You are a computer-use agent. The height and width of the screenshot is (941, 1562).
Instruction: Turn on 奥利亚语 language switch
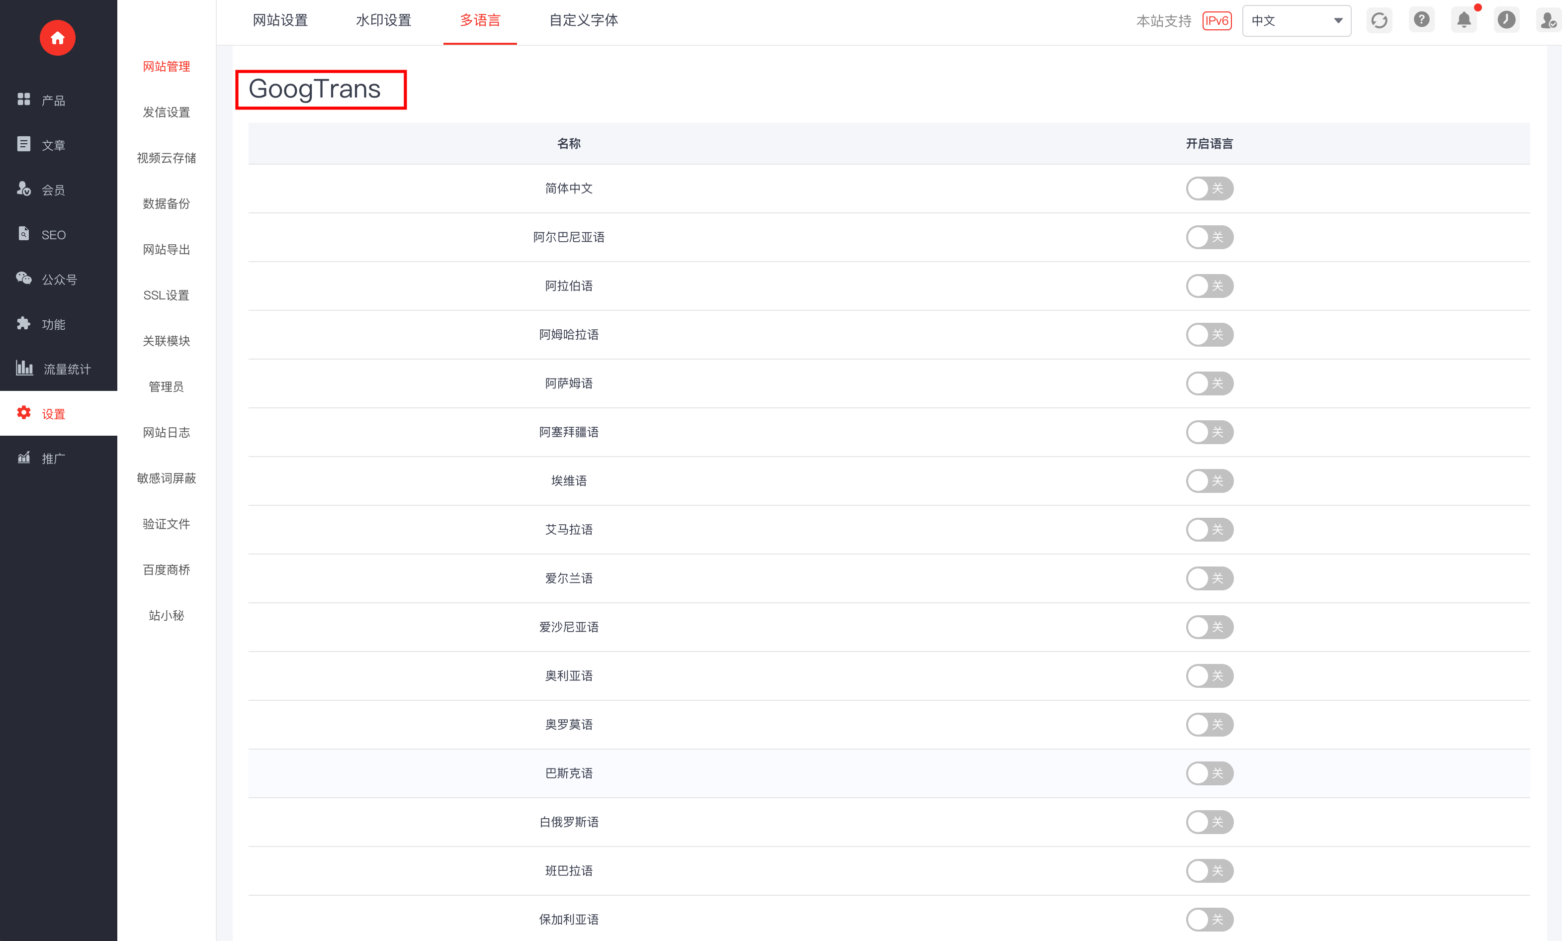click(1209, 676)
